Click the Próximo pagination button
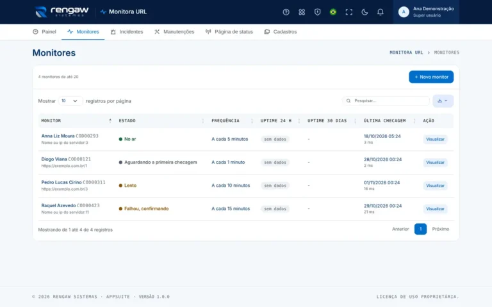Screen dimensions: 492x307 click(441, 229)
